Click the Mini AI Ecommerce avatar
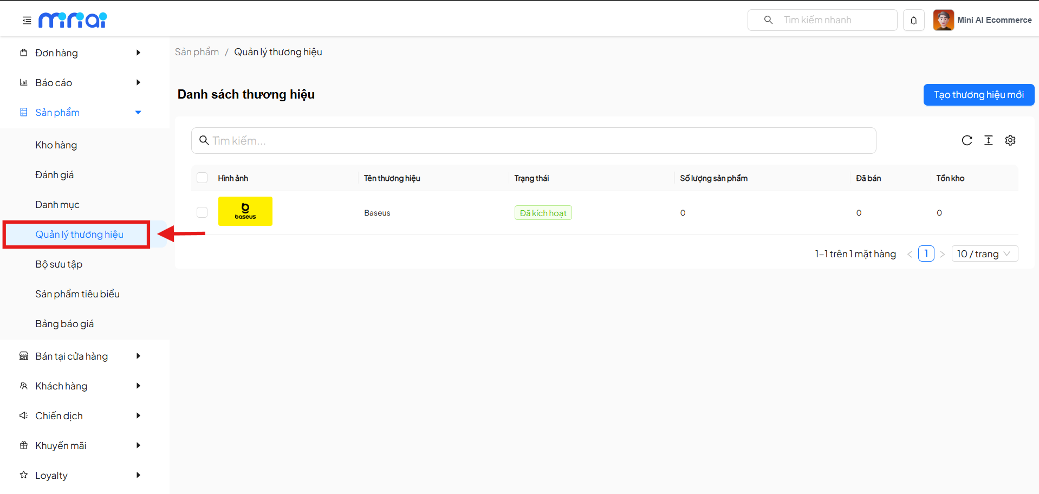The height and width of the screenshot is (494, 1039). click(x=943, y=20)
